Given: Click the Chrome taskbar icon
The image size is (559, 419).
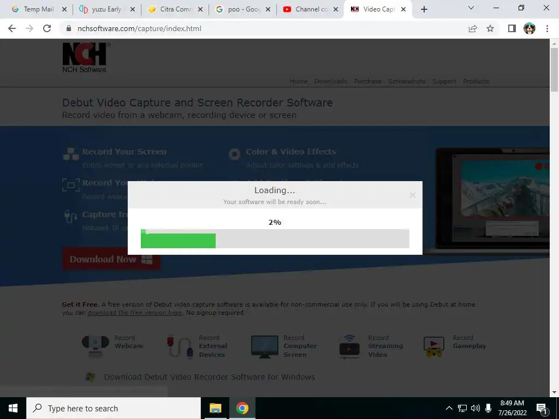Looking at the screenshot, I should click(x=242, y=408).
